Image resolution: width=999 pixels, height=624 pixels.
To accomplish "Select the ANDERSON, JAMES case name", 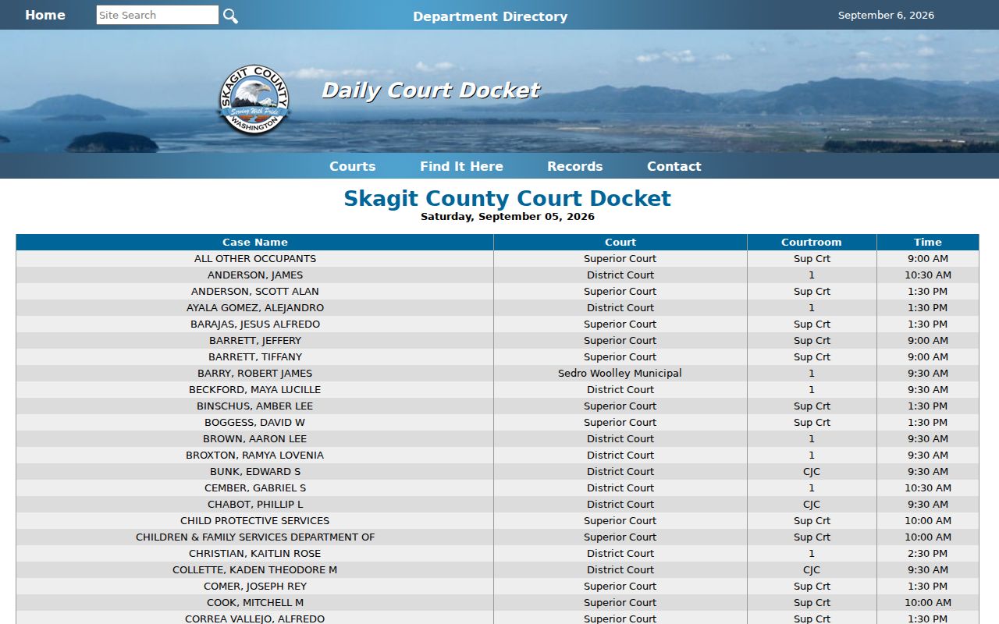I will 255,275.
